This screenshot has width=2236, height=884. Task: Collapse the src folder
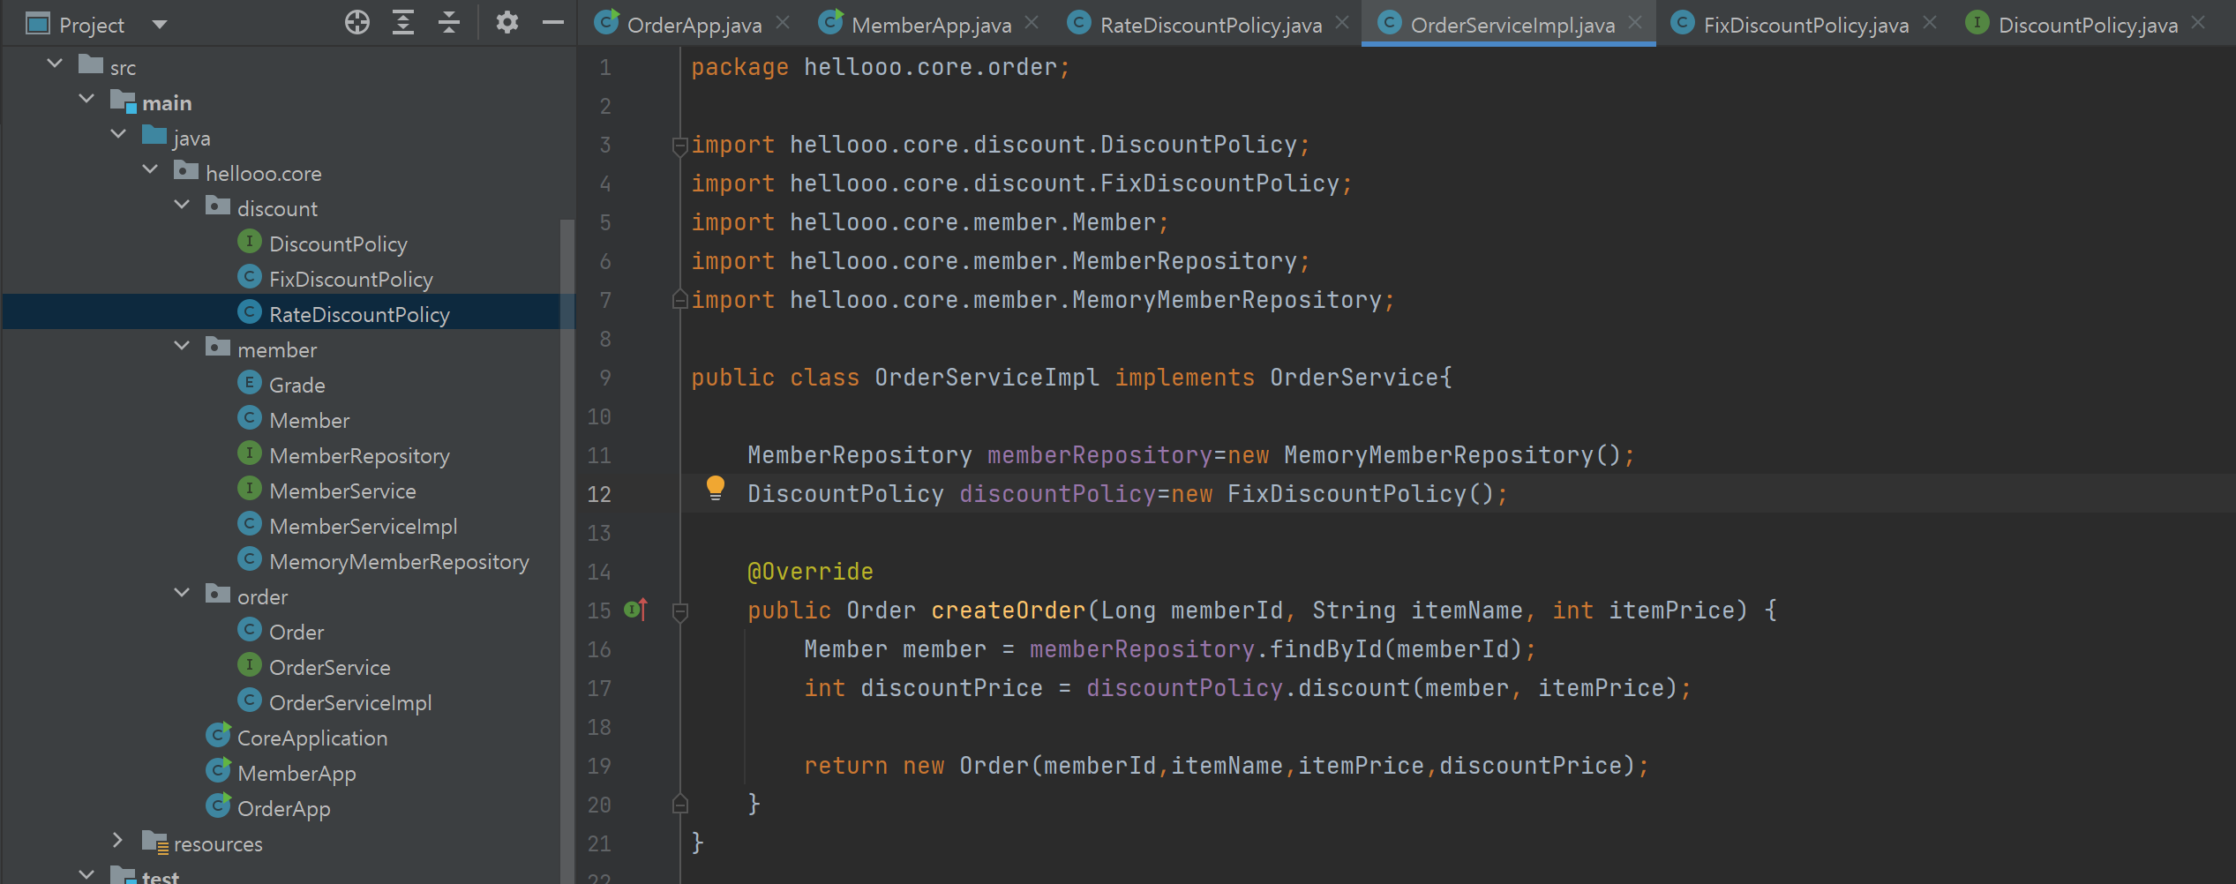[x=55, y=64]
